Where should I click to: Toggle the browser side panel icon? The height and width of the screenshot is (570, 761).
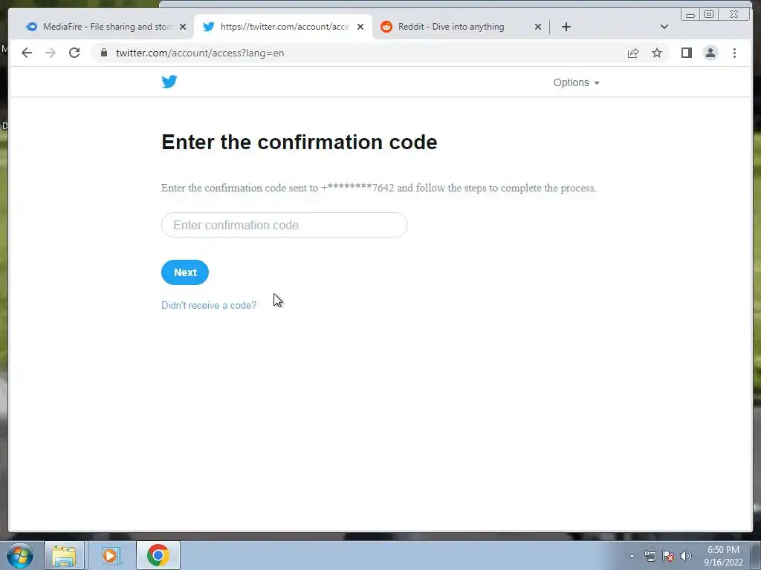click(686, 53)
